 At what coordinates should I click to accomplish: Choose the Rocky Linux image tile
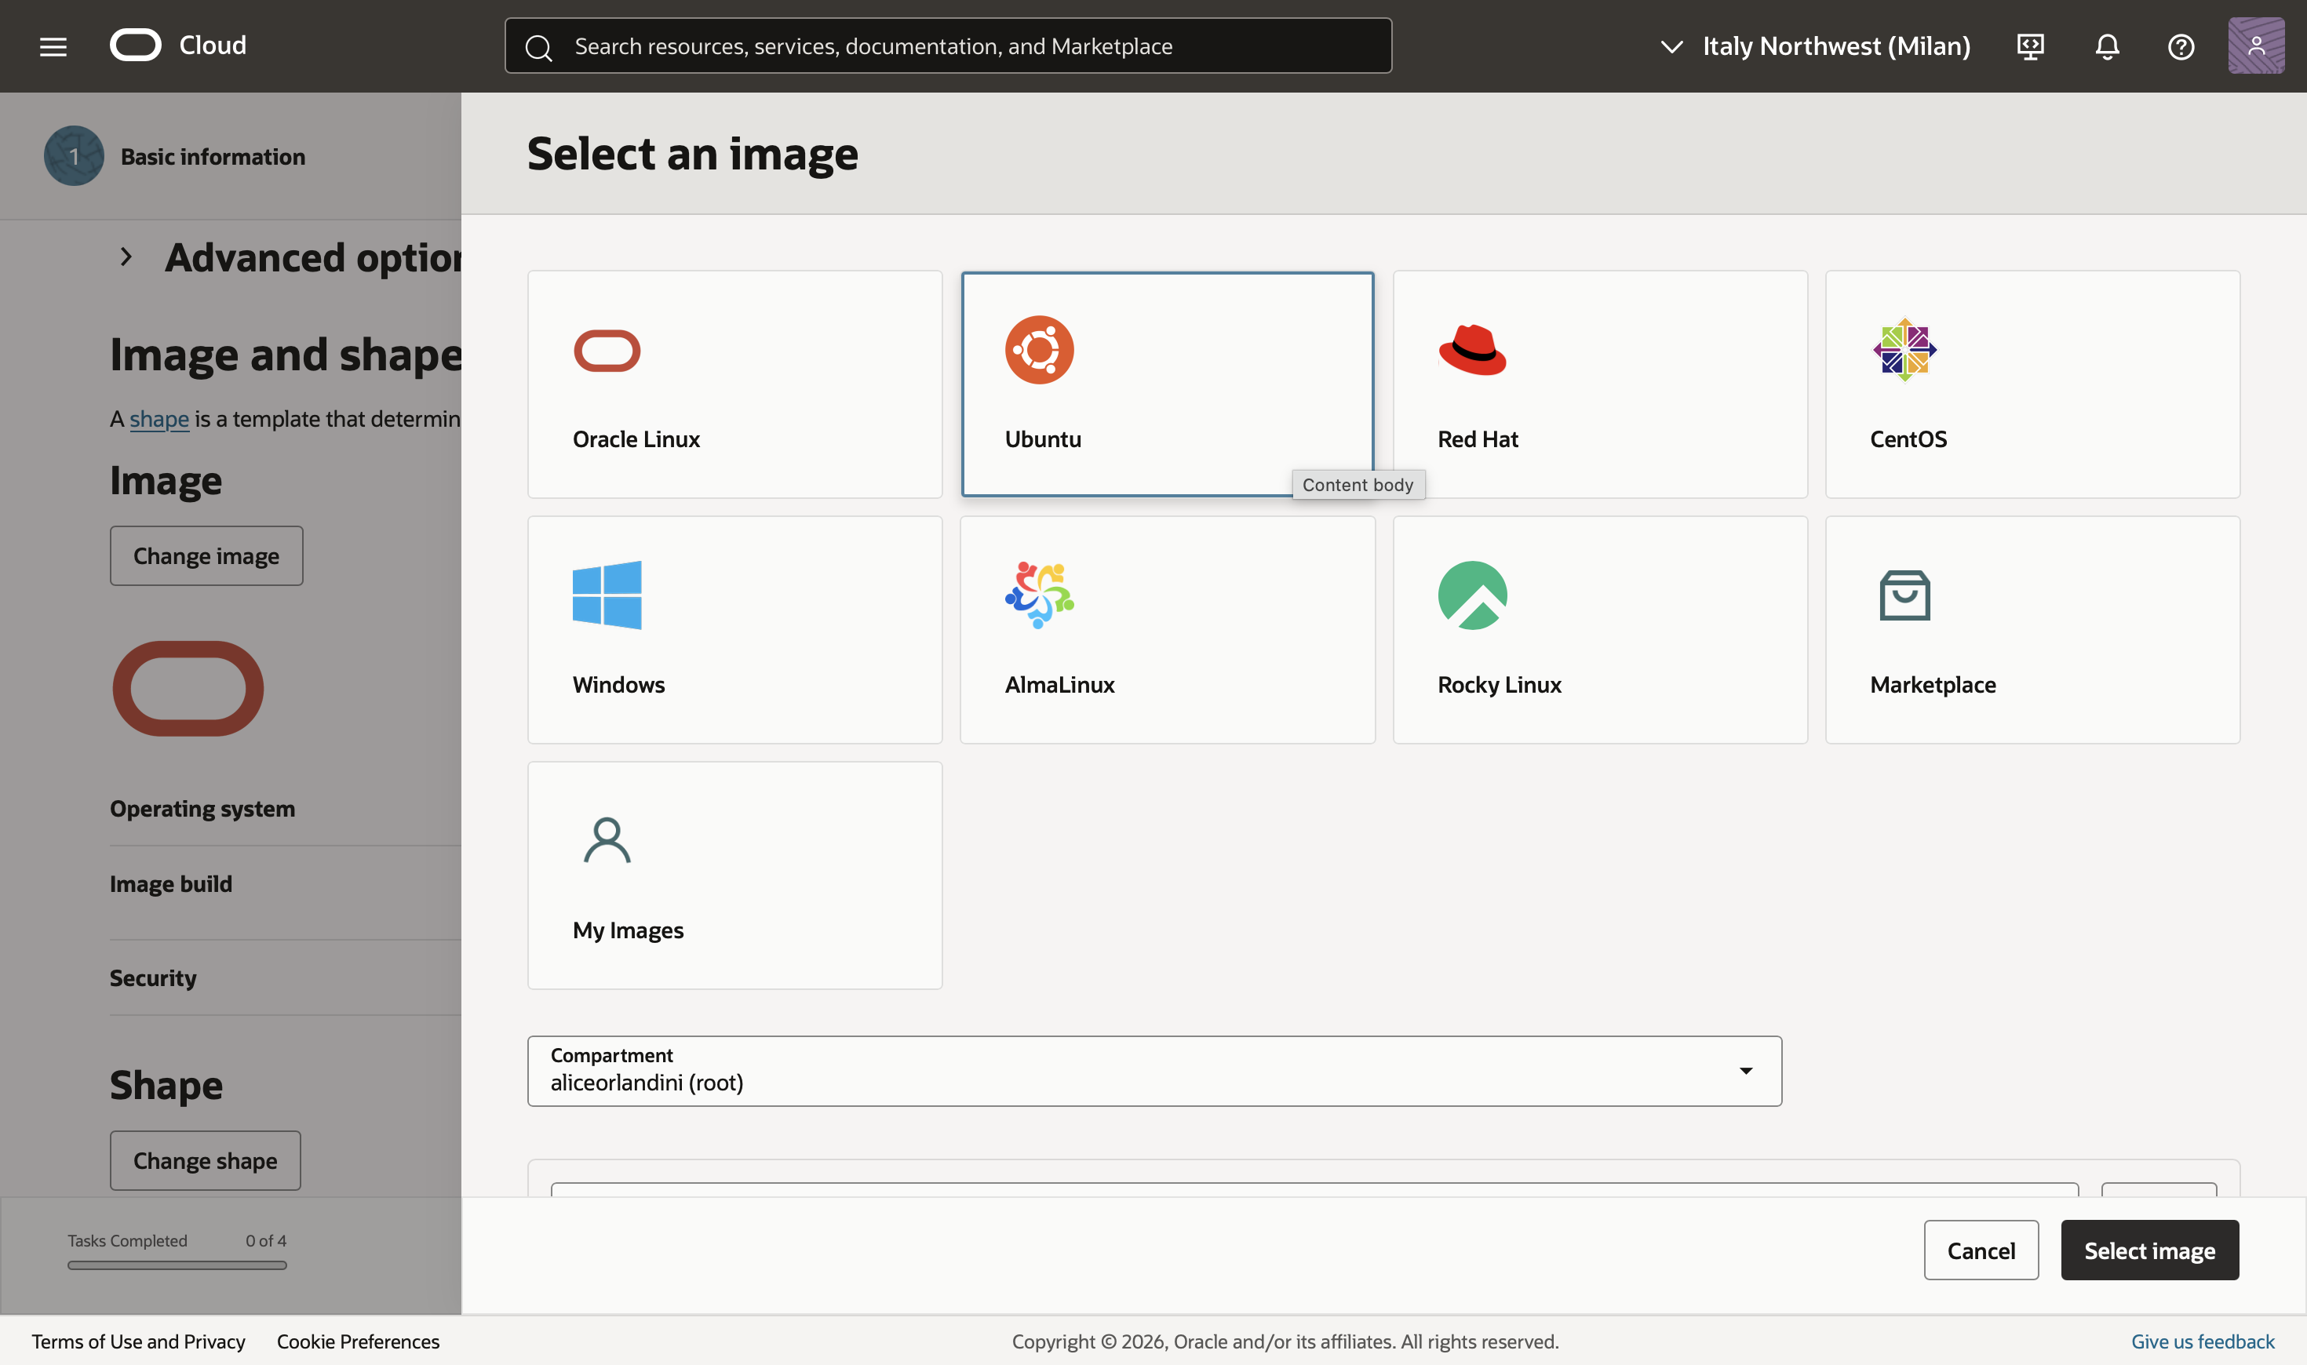[x=1600, y=629]
